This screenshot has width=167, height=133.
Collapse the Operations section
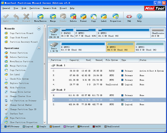click(x=39, y=48)
